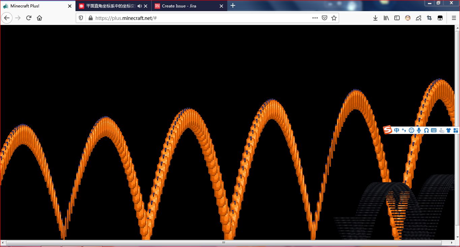Open the library bookmarks and history icon

pyautogui.click(x=386, y=18)
